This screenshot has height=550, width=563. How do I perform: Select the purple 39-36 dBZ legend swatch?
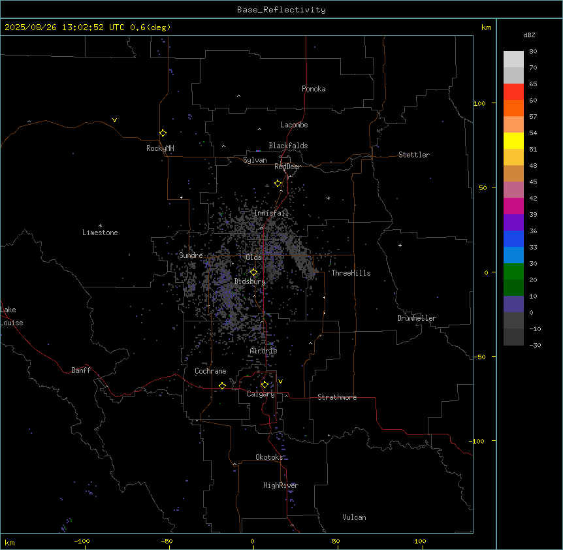point(513,223)
